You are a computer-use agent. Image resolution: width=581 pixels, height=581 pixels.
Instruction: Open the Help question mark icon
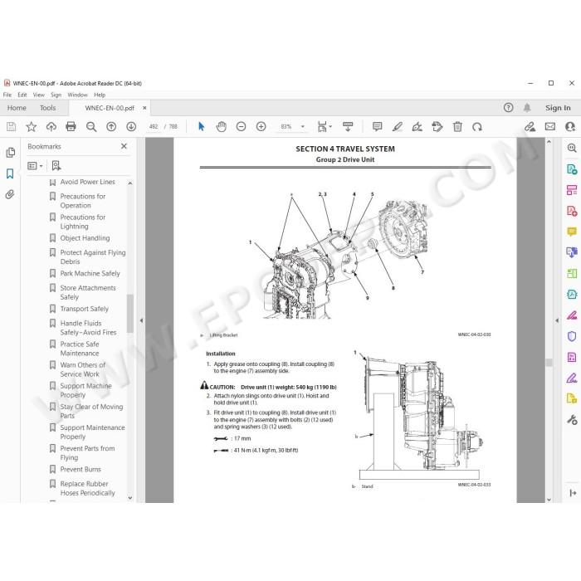(x=508, y=108)
